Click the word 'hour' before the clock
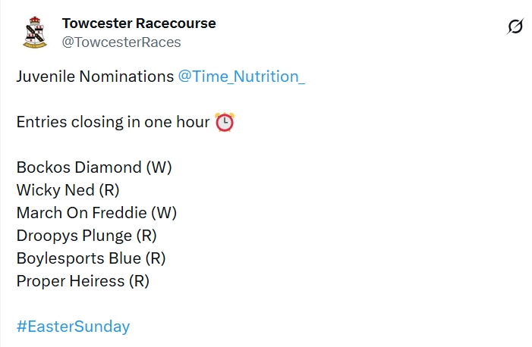 (193, 122)
